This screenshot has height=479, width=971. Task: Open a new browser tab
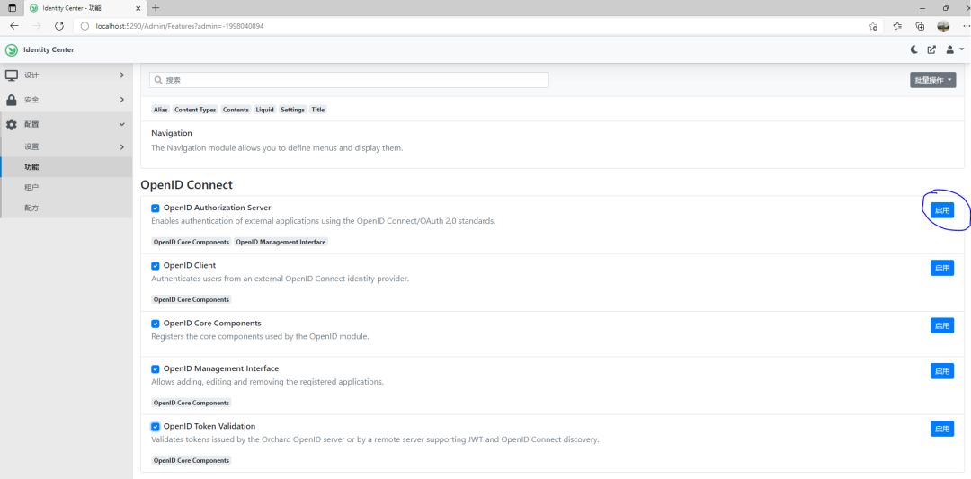pos(156,8)
